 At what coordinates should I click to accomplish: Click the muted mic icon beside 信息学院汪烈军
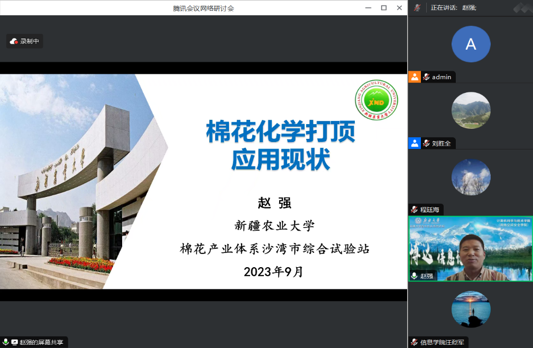(x=415, y=342)
